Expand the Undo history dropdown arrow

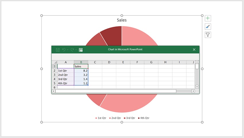(x=68, y=50)
